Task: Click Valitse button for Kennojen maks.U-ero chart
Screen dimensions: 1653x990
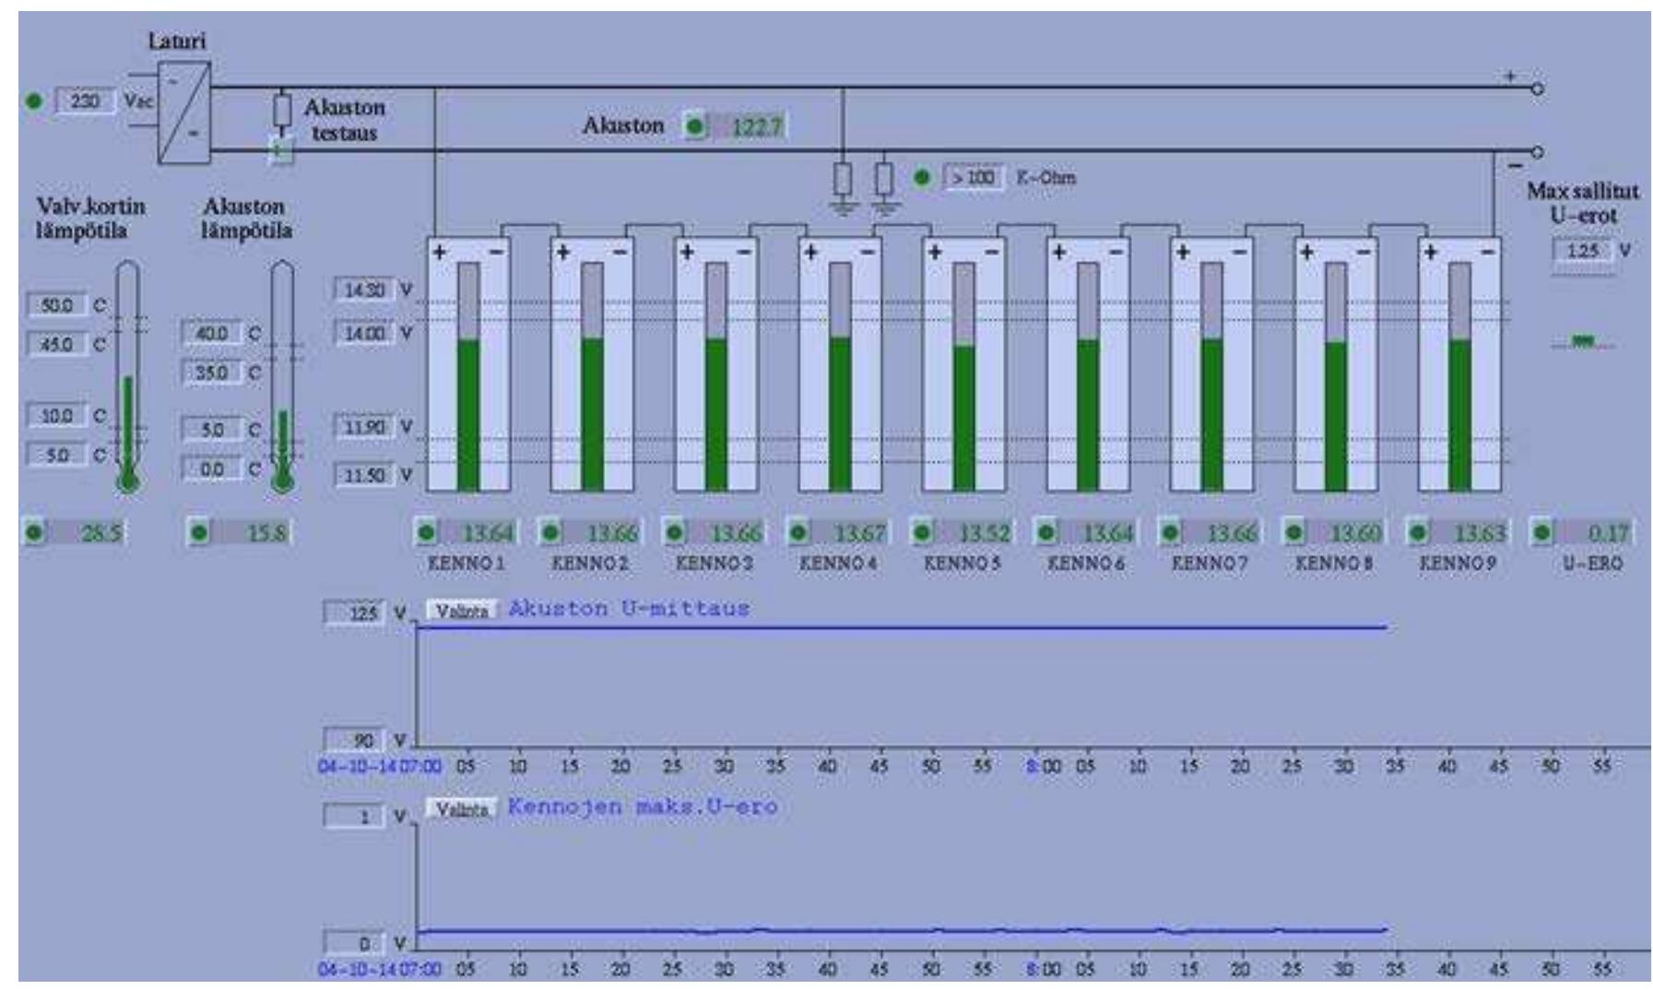Action: [x=461, y=809]
